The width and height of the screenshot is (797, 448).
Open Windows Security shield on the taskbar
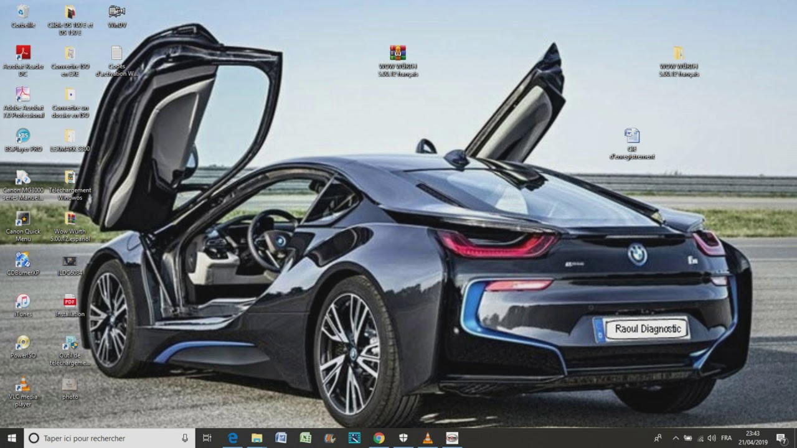403,438
